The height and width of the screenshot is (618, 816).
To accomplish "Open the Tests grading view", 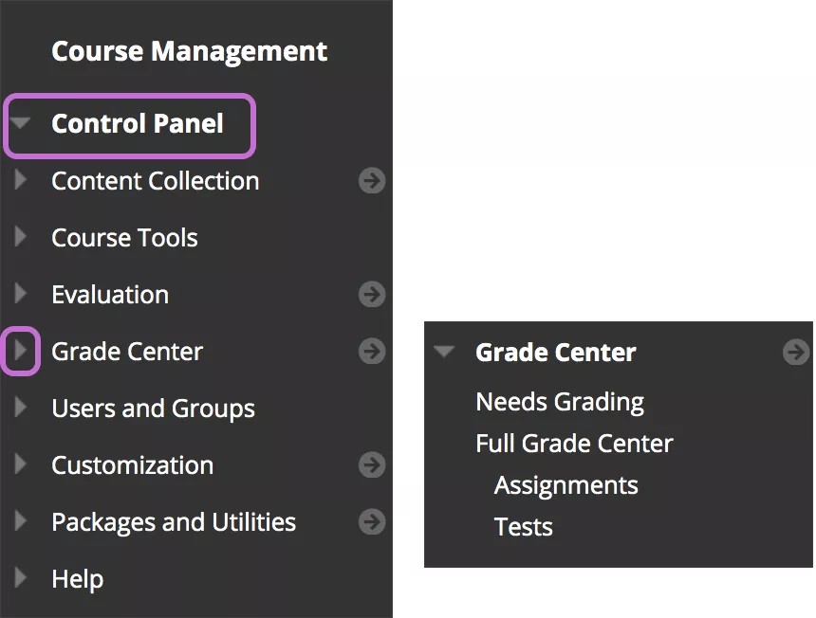I will [x=523, y=526].
